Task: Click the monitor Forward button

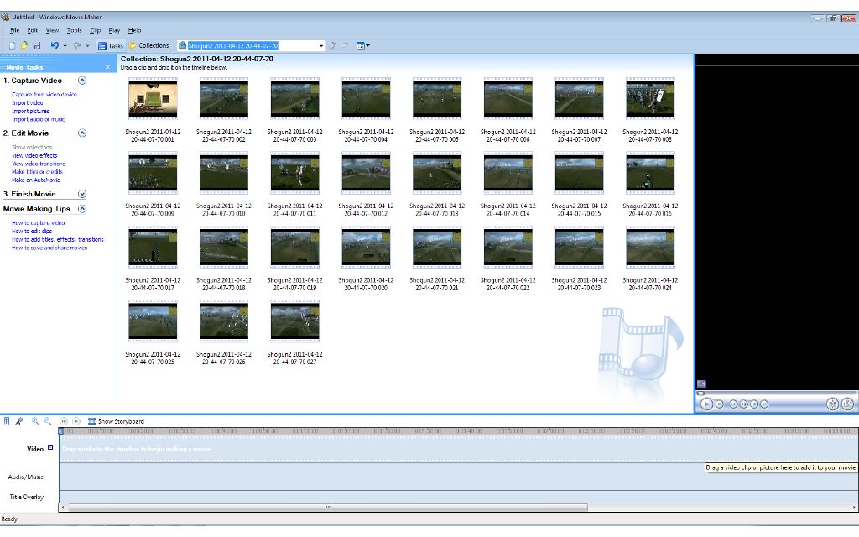Action: (764, 404)
